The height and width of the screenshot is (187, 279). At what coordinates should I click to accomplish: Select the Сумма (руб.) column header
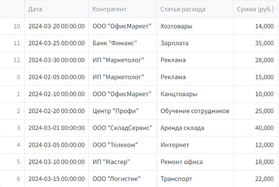[x=256, y=9]
